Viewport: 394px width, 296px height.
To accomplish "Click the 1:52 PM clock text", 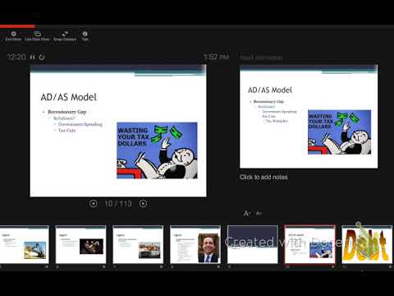I will click(216, 57).
